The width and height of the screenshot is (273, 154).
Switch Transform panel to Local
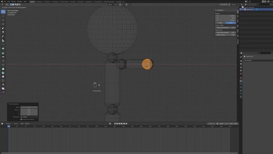click(x=230, y=23)
